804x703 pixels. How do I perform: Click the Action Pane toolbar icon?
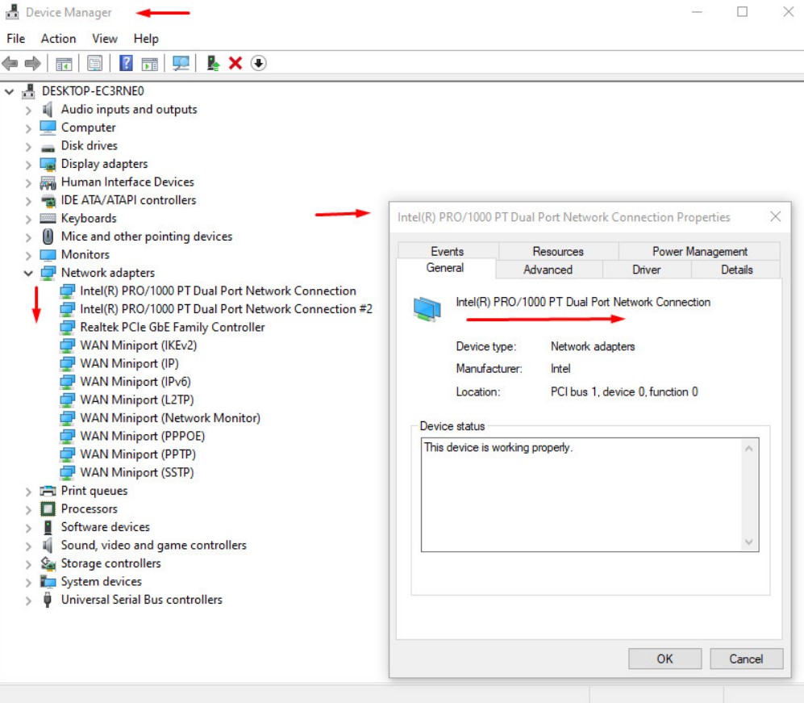pos(150,64)
